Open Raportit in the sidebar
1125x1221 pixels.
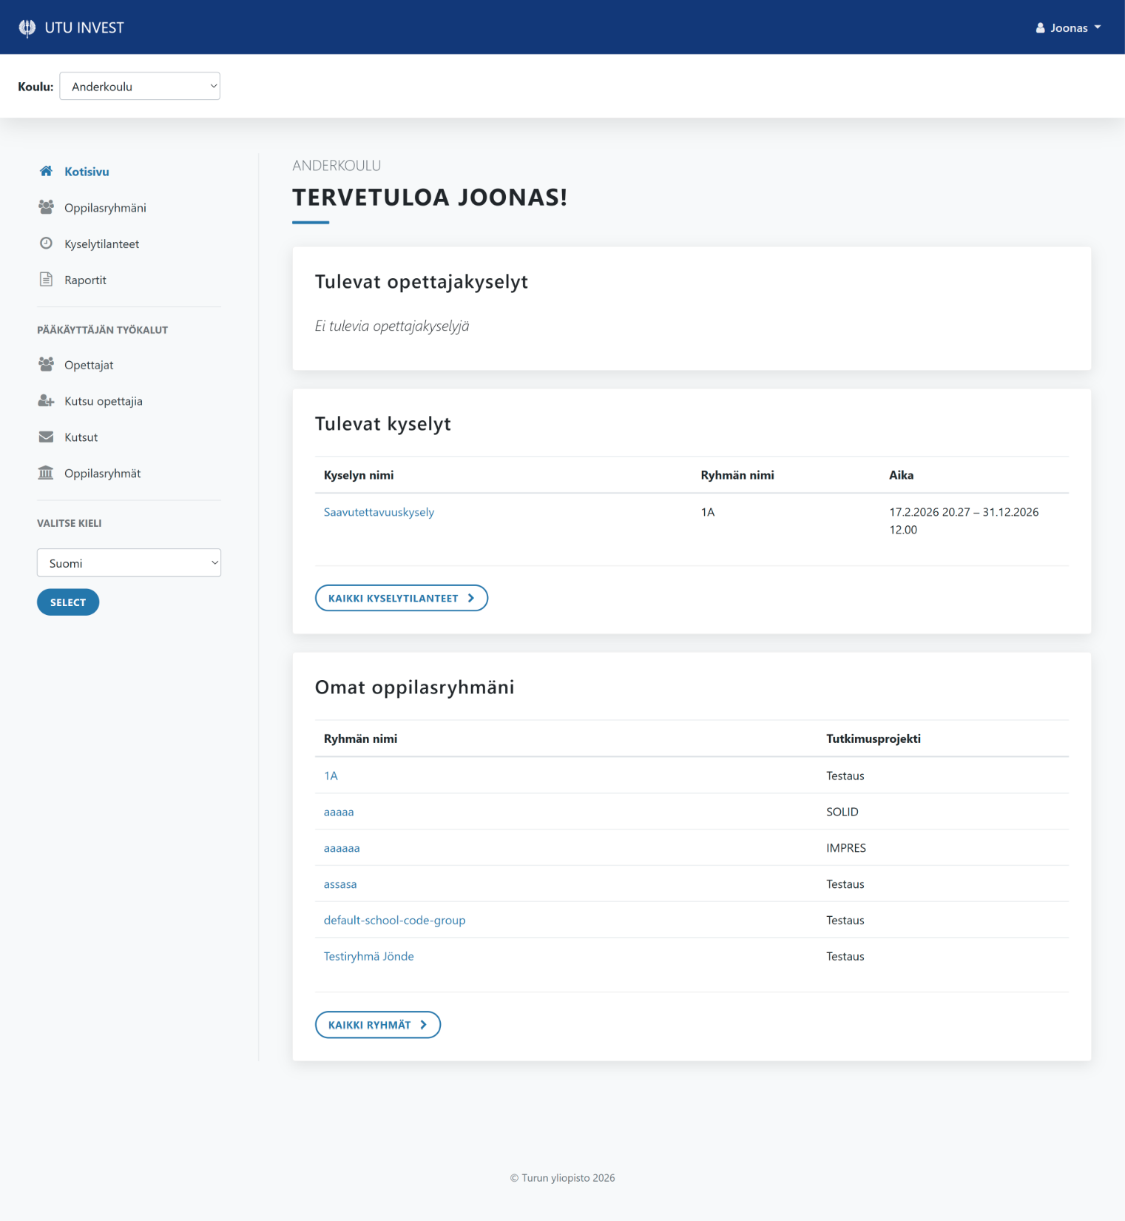click(85, 280)
